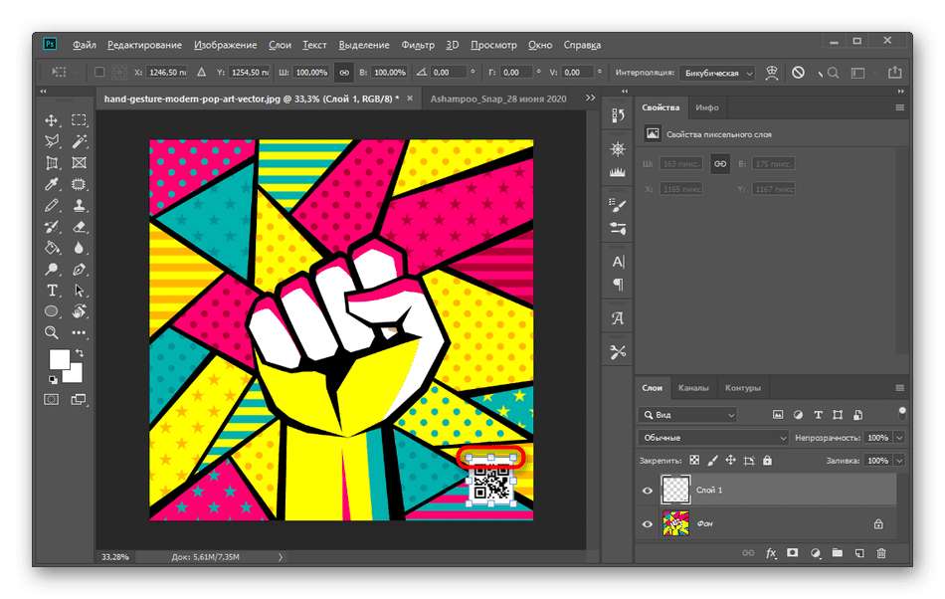Select the Move tool

pos(51,120)
